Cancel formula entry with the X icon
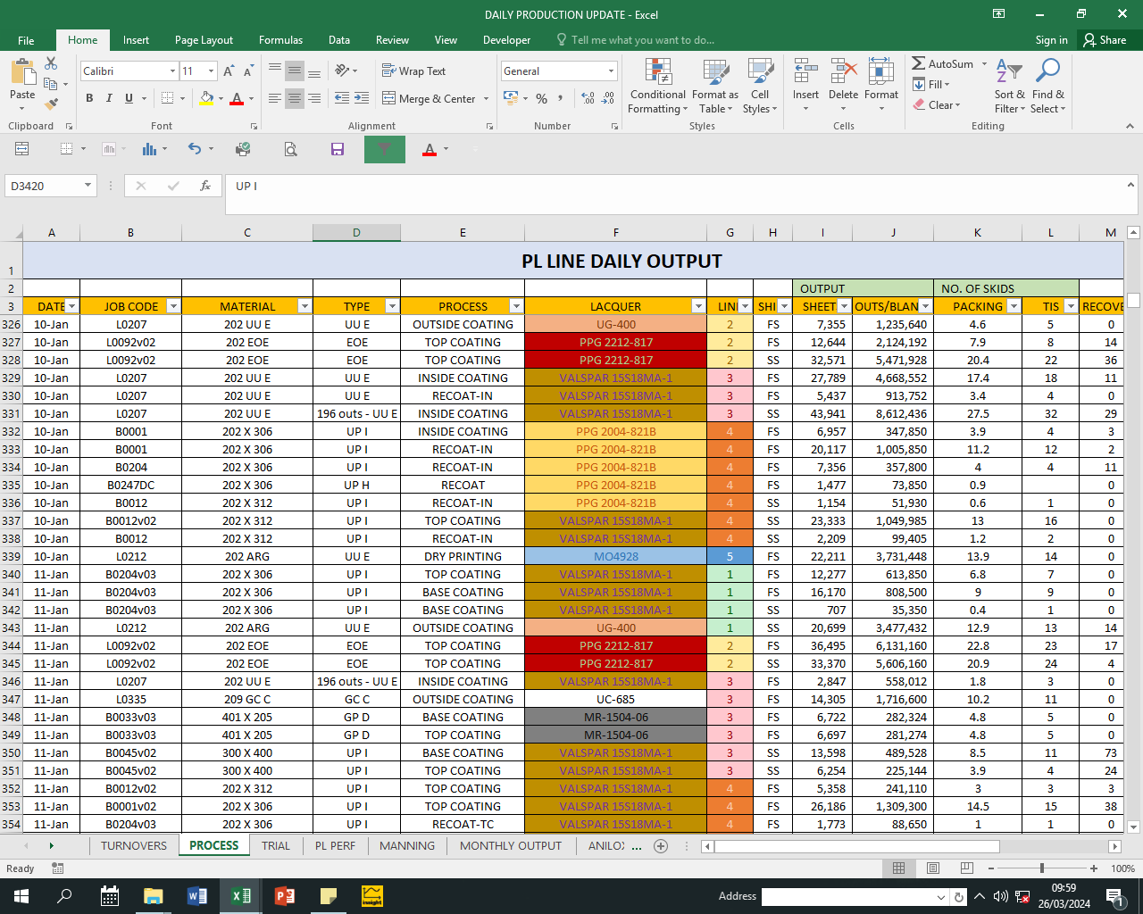Image resolution: width=1143 pixels, height=914 pixels. click(141, 186)
